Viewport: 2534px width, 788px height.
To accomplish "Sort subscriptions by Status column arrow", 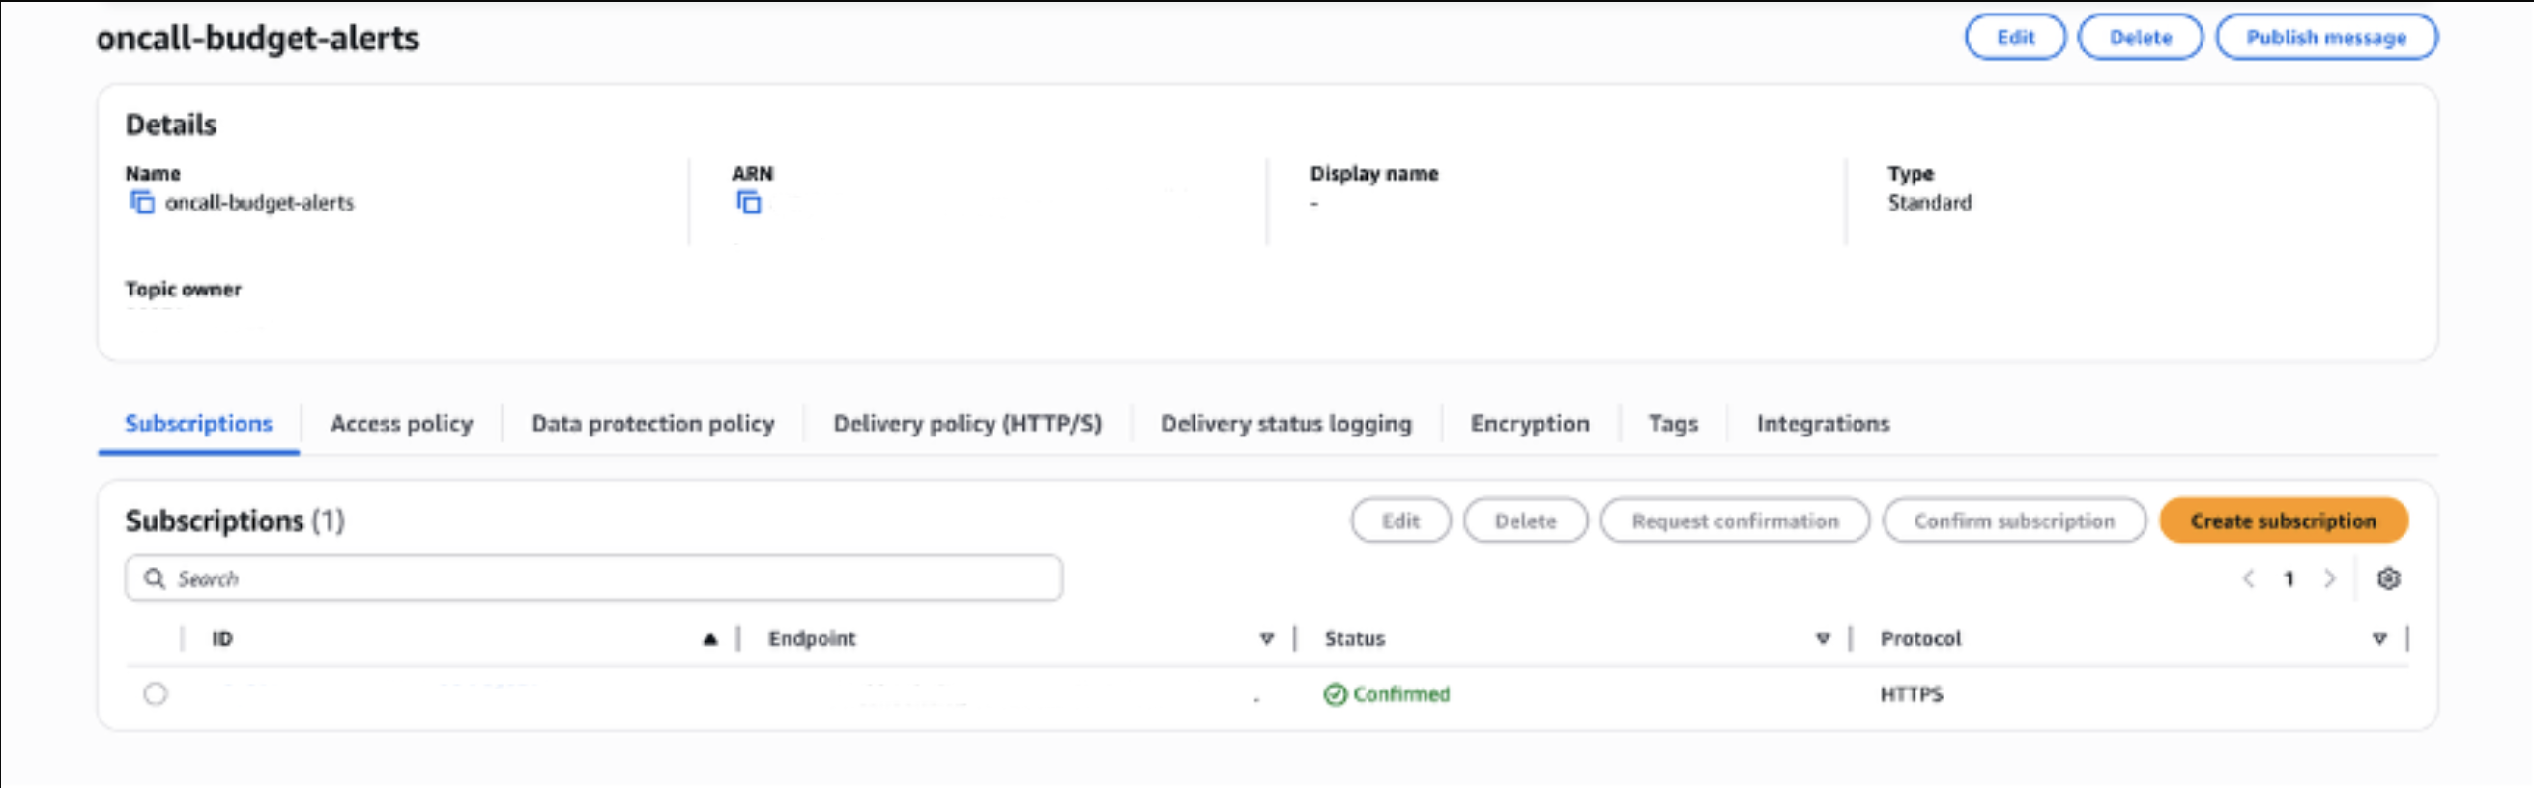I will point(1823,639).
